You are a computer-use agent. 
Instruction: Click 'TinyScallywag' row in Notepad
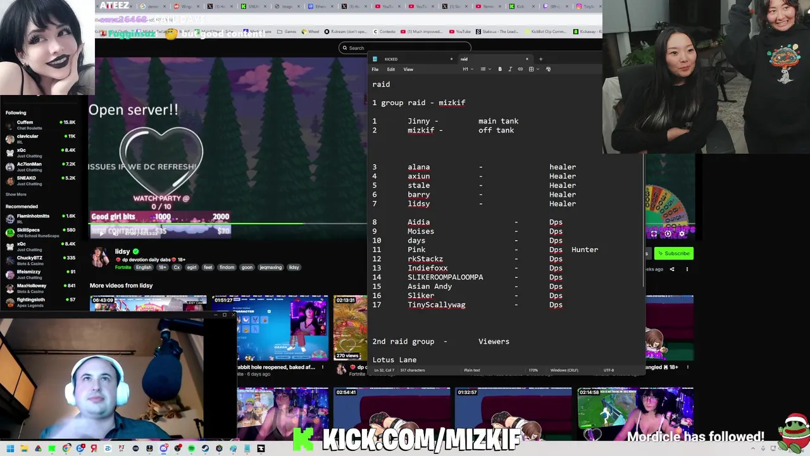coord(467,305)
